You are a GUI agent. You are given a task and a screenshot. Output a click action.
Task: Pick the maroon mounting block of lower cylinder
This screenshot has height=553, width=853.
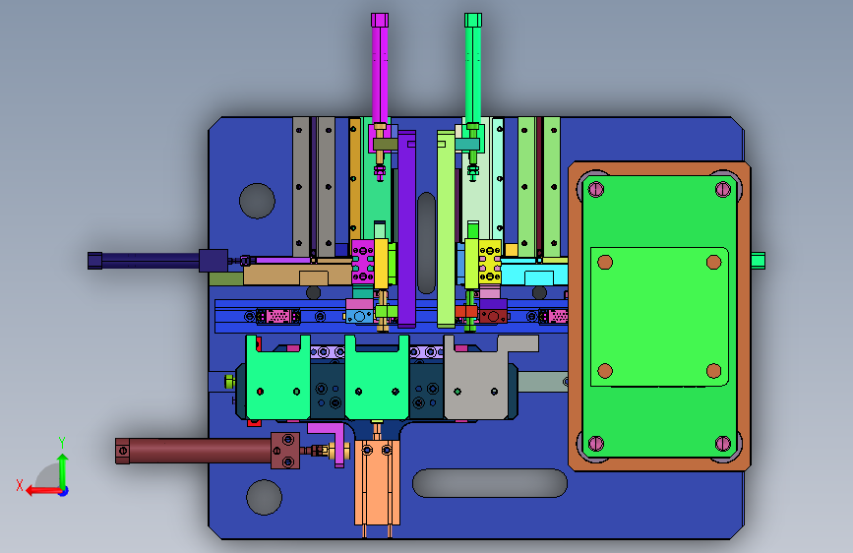(285, 451)
